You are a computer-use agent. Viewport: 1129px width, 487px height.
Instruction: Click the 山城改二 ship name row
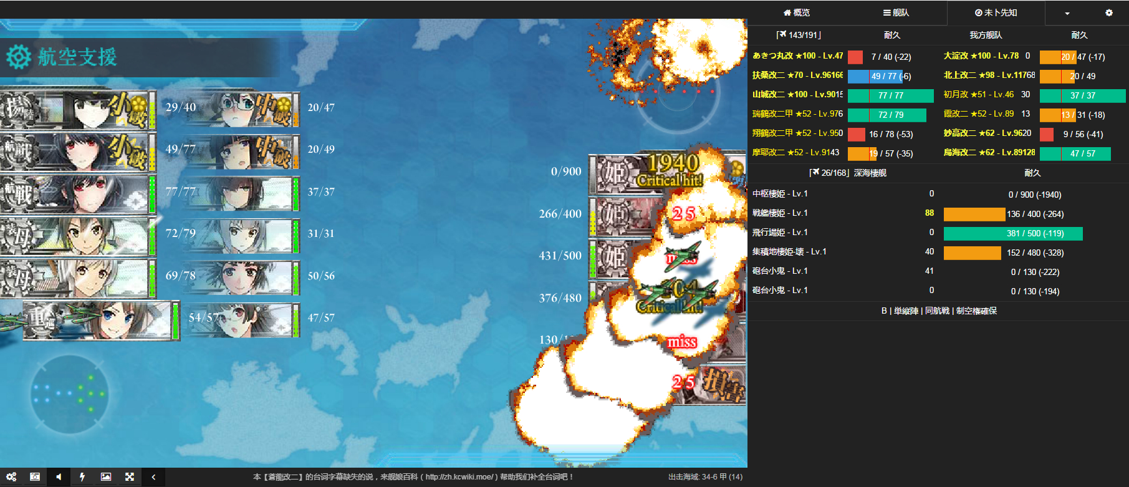797,95
